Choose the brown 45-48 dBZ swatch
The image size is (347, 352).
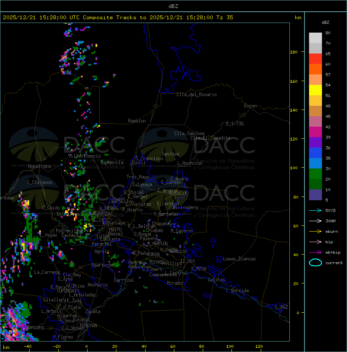[315, 111]
